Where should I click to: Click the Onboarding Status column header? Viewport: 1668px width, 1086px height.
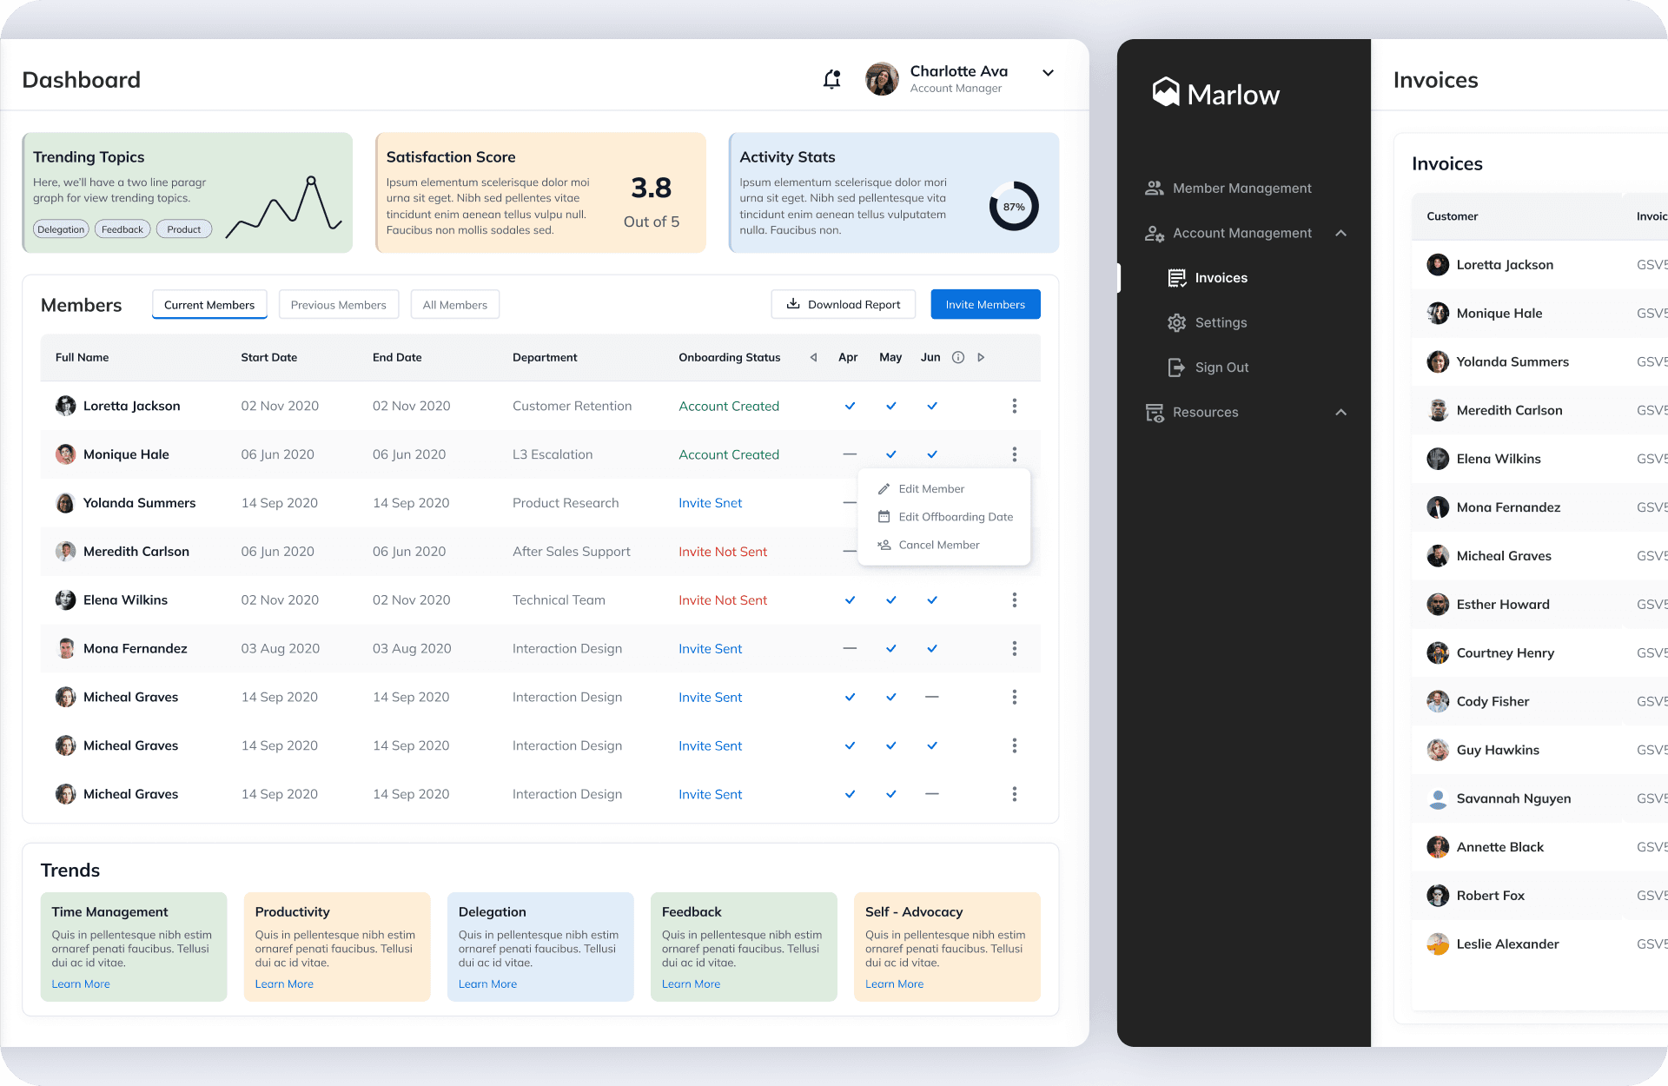729,357
